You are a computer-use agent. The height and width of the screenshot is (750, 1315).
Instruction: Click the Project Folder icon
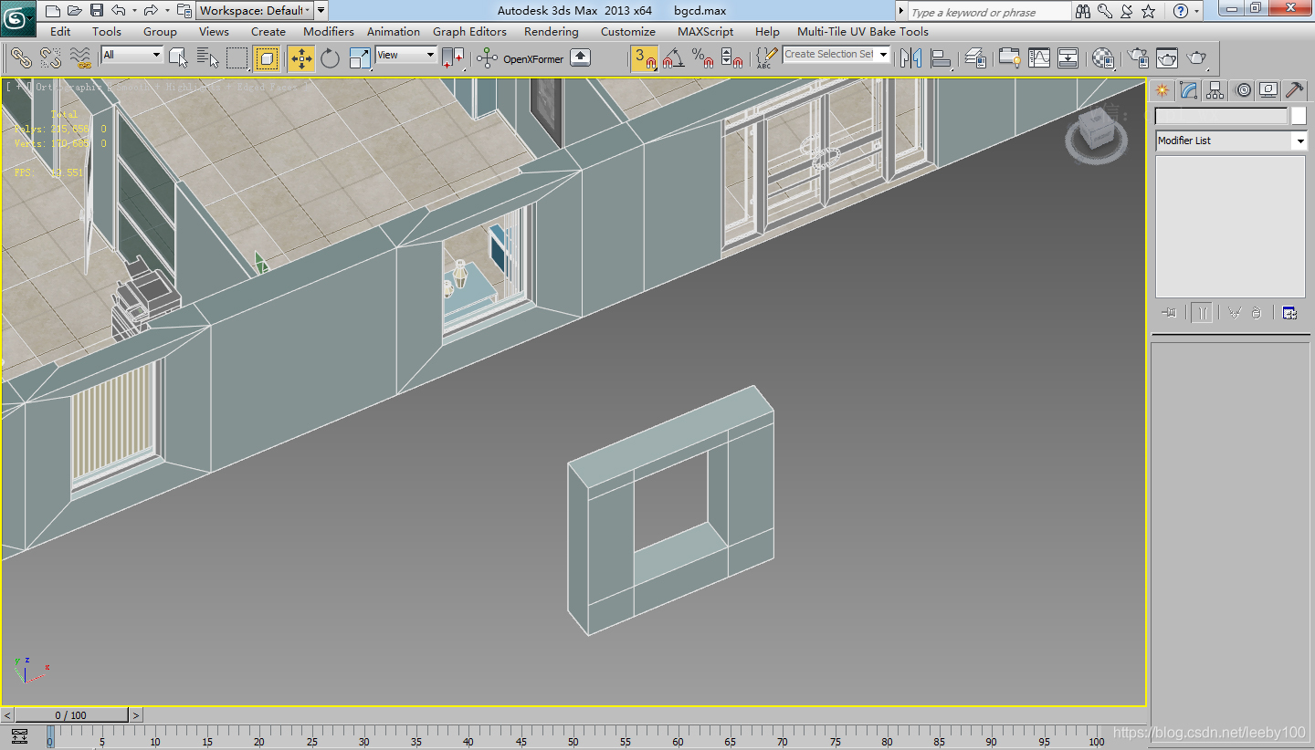pyautogui.click(x=184, y=11)
